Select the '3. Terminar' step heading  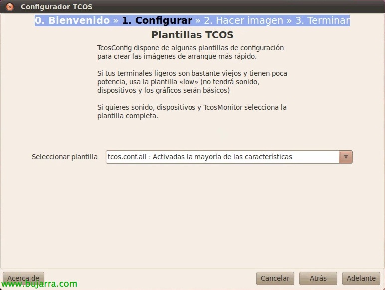[x=322, y=20]
